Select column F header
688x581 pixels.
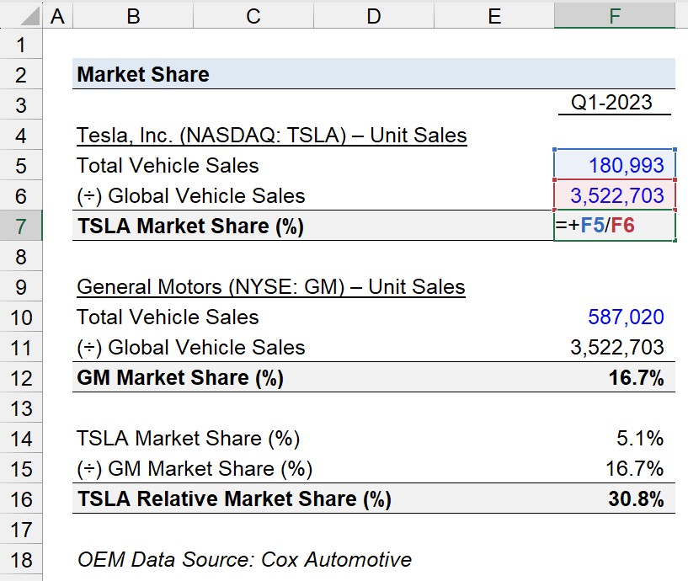coord(614,16)
